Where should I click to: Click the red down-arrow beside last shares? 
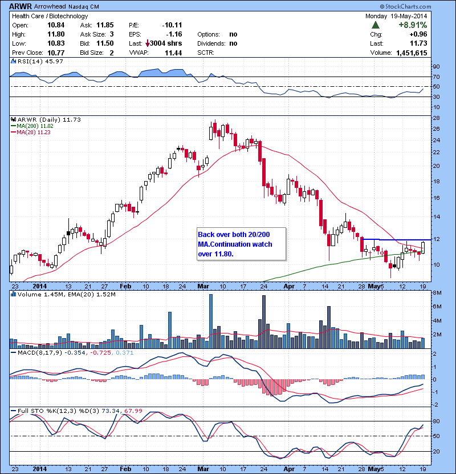pos(147,43)
